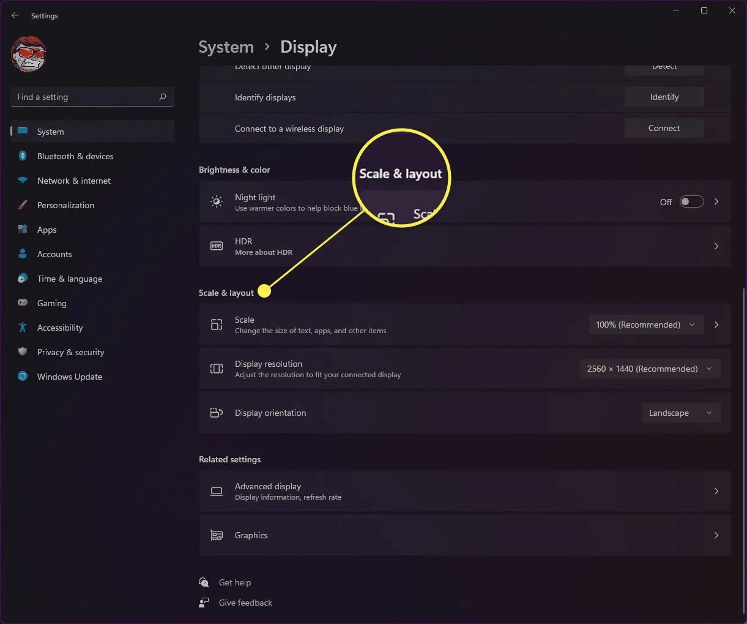The width and height of the screenshot is (747, 624).
Task: Expand HDR settings chevron
Action: coord(716,246)
